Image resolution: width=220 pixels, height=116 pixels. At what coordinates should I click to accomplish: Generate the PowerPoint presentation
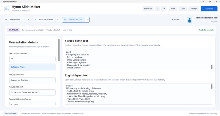pyautogui.click(x=209, y=9)
